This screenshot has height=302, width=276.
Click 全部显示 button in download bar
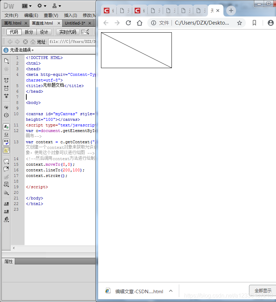[263, 290]
